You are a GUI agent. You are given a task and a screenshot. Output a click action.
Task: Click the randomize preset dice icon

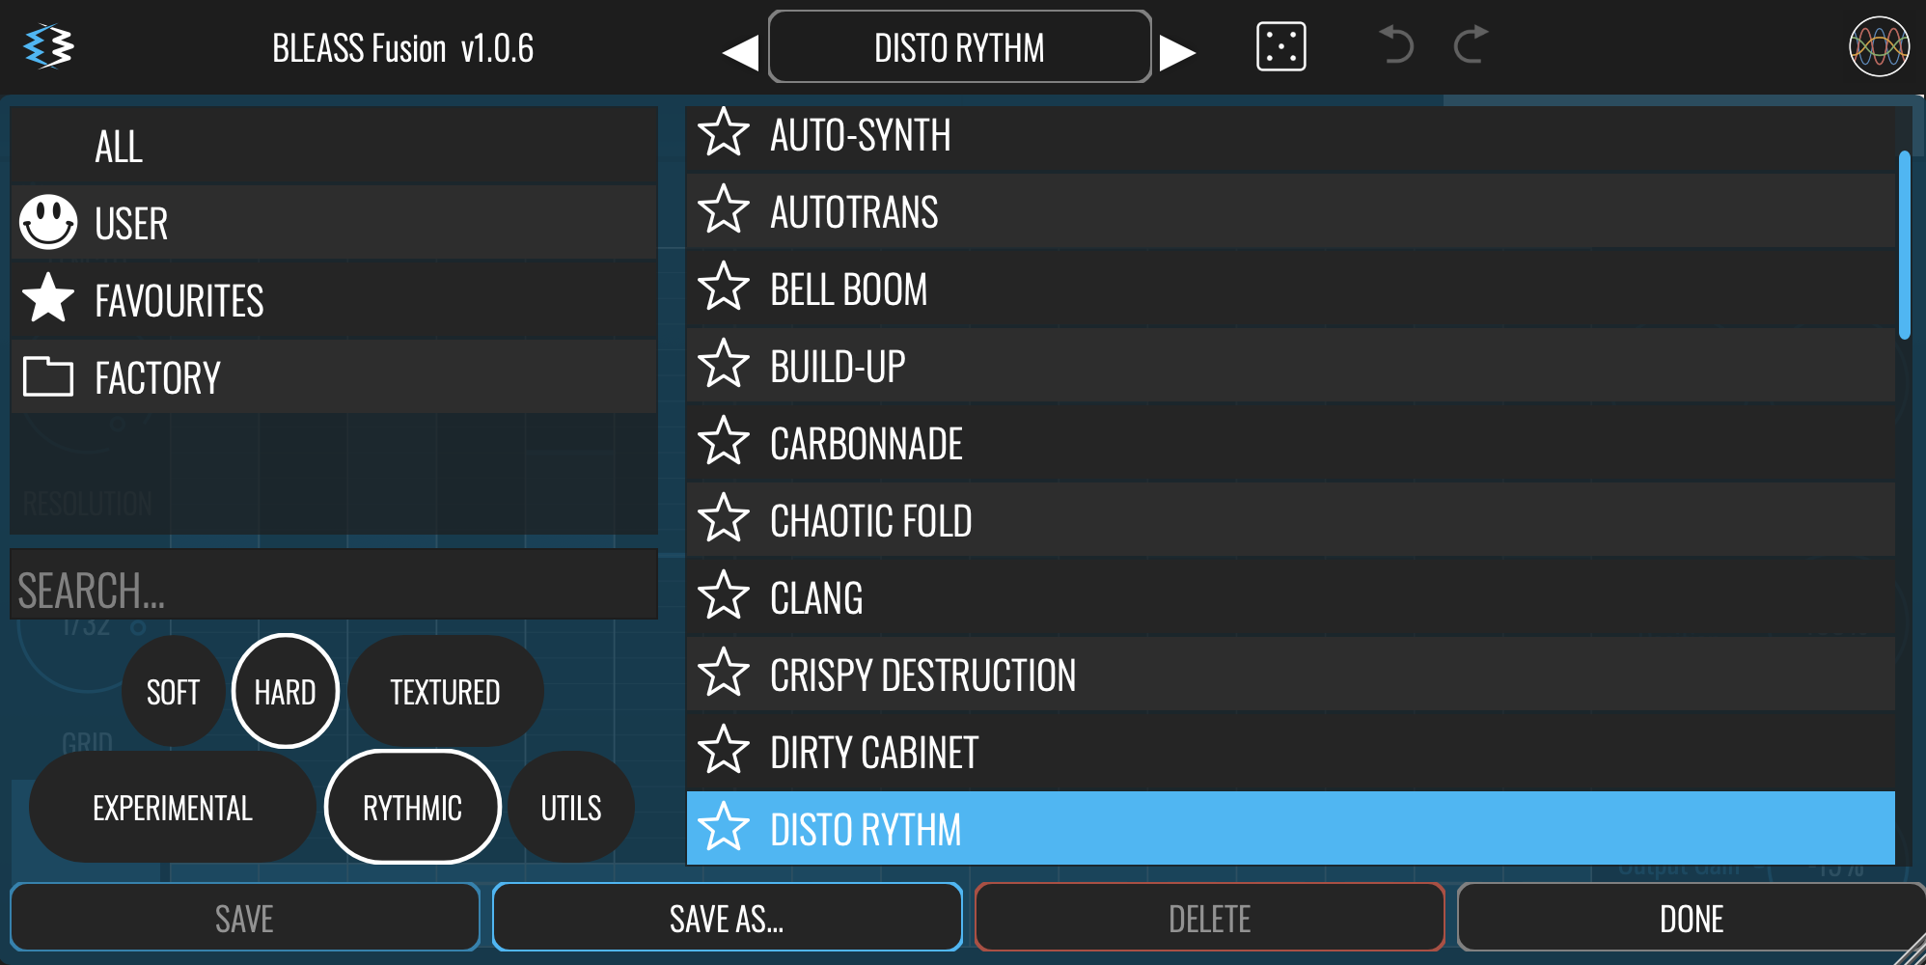(1280, 46)
